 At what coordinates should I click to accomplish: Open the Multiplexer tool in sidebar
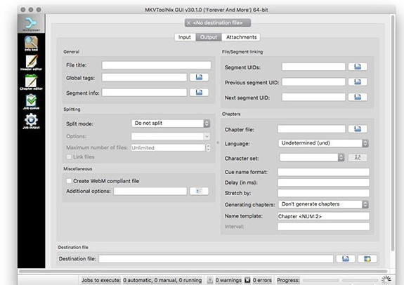31,24
